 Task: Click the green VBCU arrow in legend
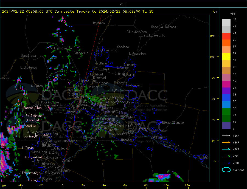[x=226, y=156]
